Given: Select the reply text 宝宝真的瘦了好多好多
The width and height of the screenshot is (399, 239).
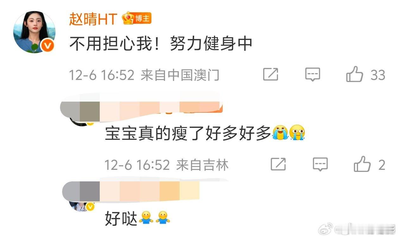Looking at the screenshot, I should (x=188, y=133).
